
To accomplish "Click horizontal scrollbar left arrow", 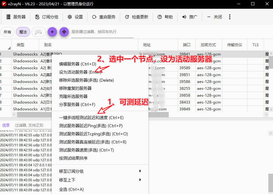I will 14,114.
